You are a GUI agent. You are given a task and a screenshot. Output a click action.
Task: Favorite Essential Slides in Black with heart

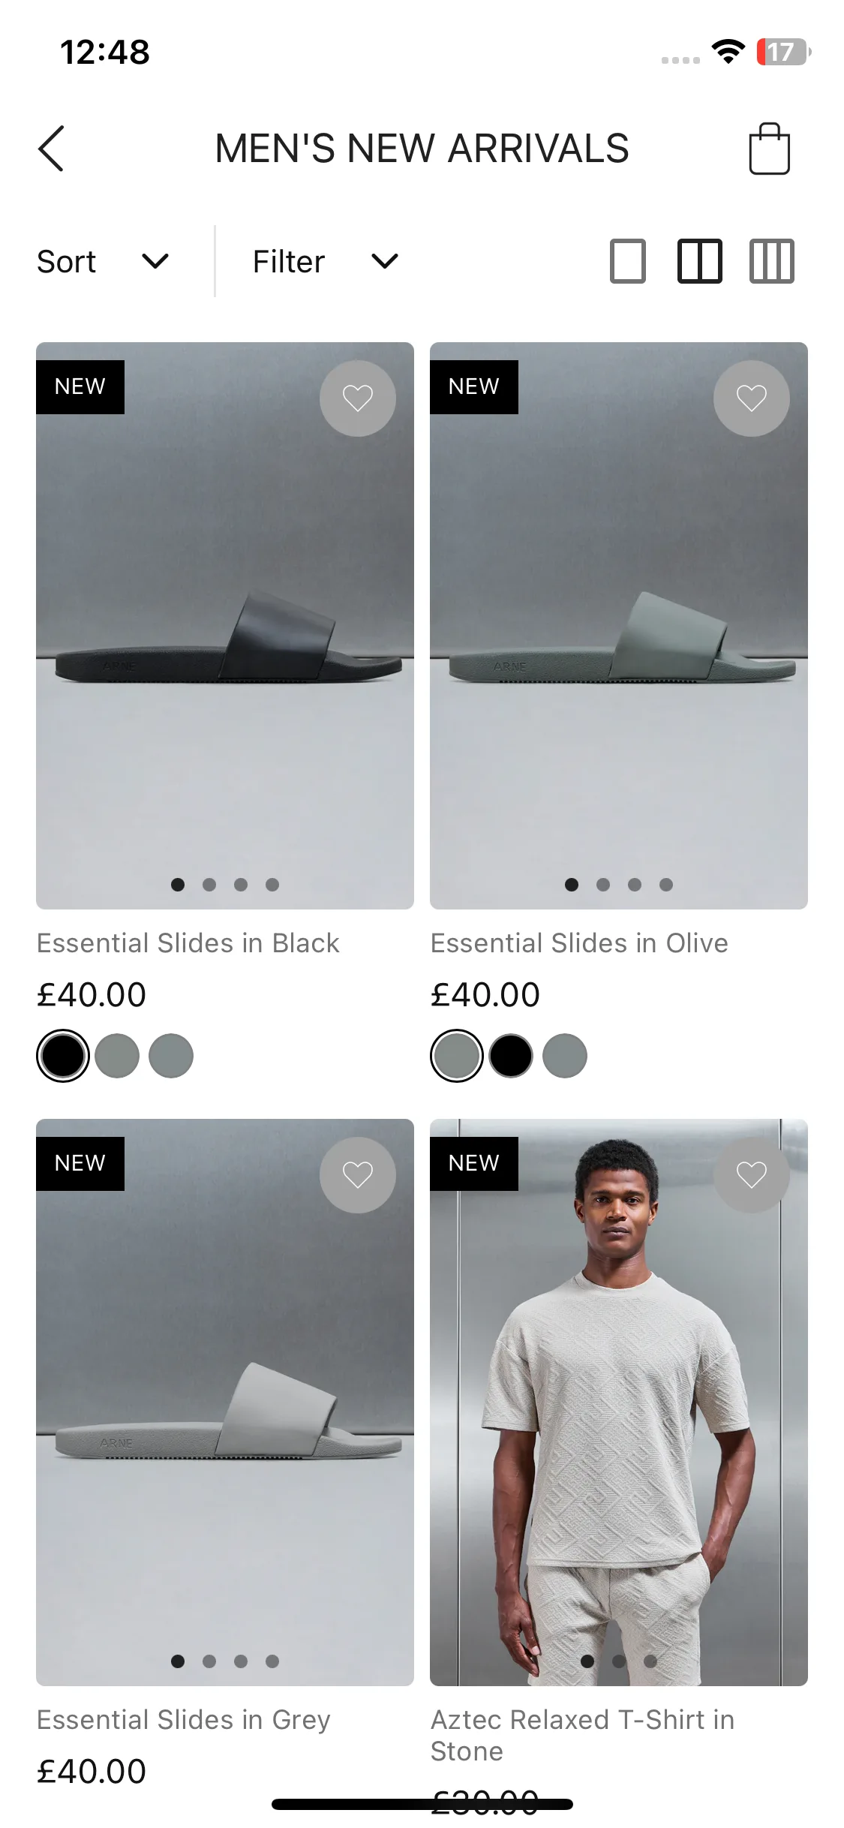[x=358, y=398]
